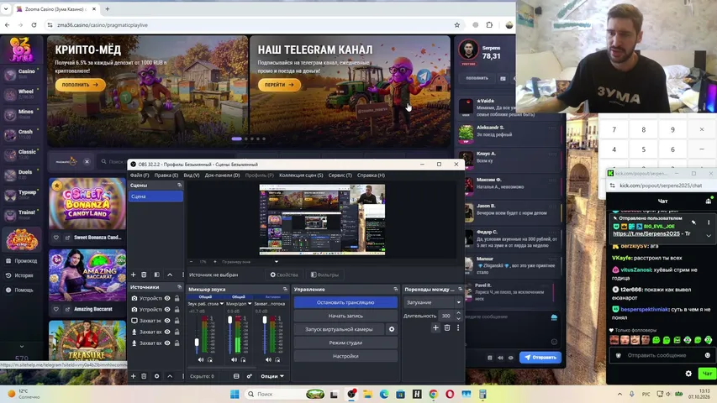The height and width of the screenshot is (403, 717).
Task: Remove selected scene with Scenes trash icon
Action: (x=144, y=275)
